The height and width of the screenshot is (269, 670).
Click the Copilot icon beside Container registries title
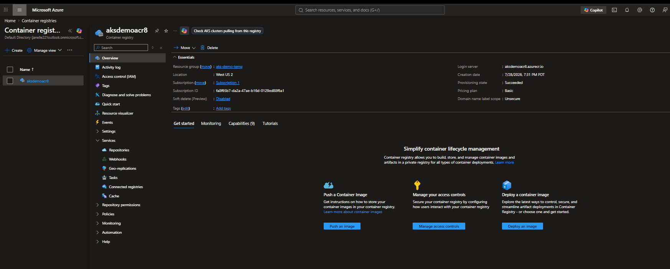click(79, 31)
